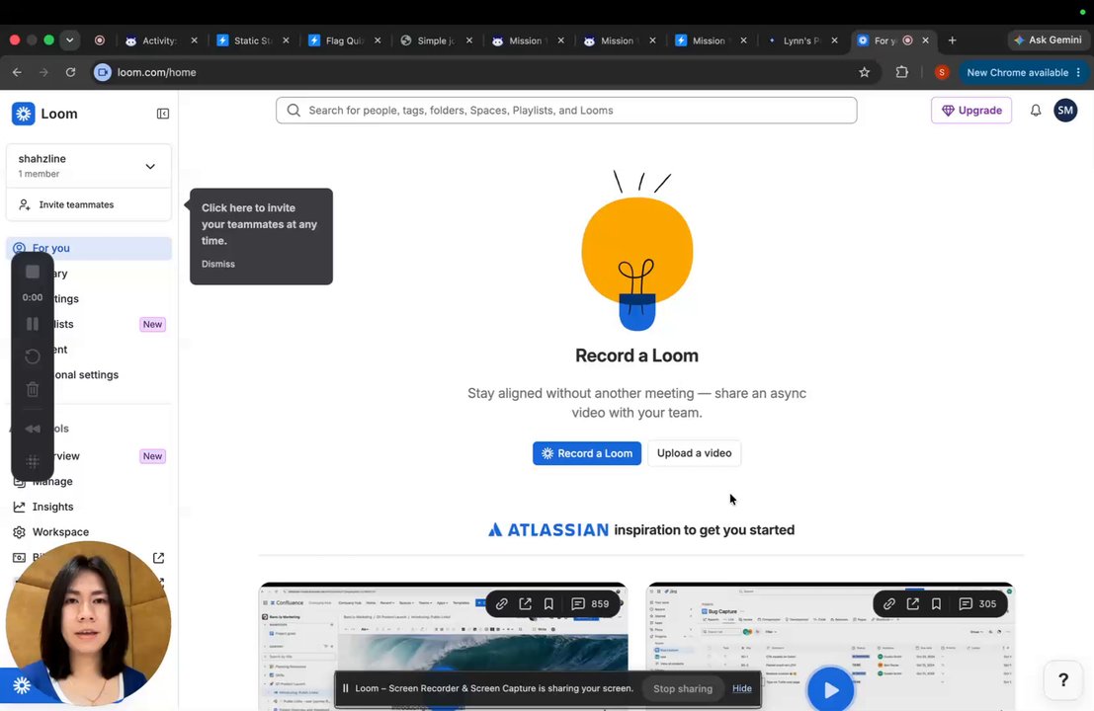Image resolution: width=1094 pixels, height=711 pixels.
Task: Copy link on Bug Capture video card
Action: click(x=888, y=603)
